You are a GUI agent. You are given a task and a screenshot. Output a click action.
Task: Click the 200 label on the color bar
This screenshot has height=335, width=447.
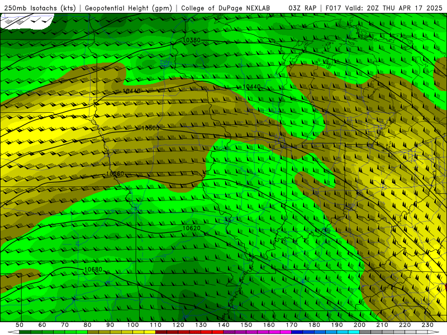click(x=359, y=325)
